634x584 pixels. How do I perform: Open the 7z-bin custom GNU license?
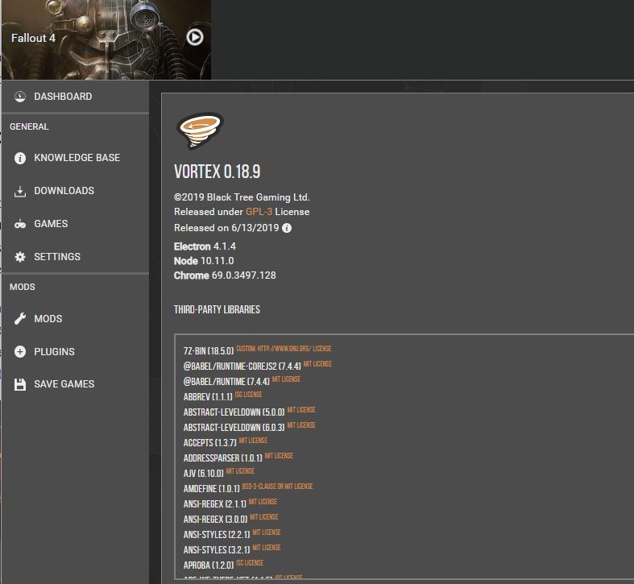coord(284,349)
